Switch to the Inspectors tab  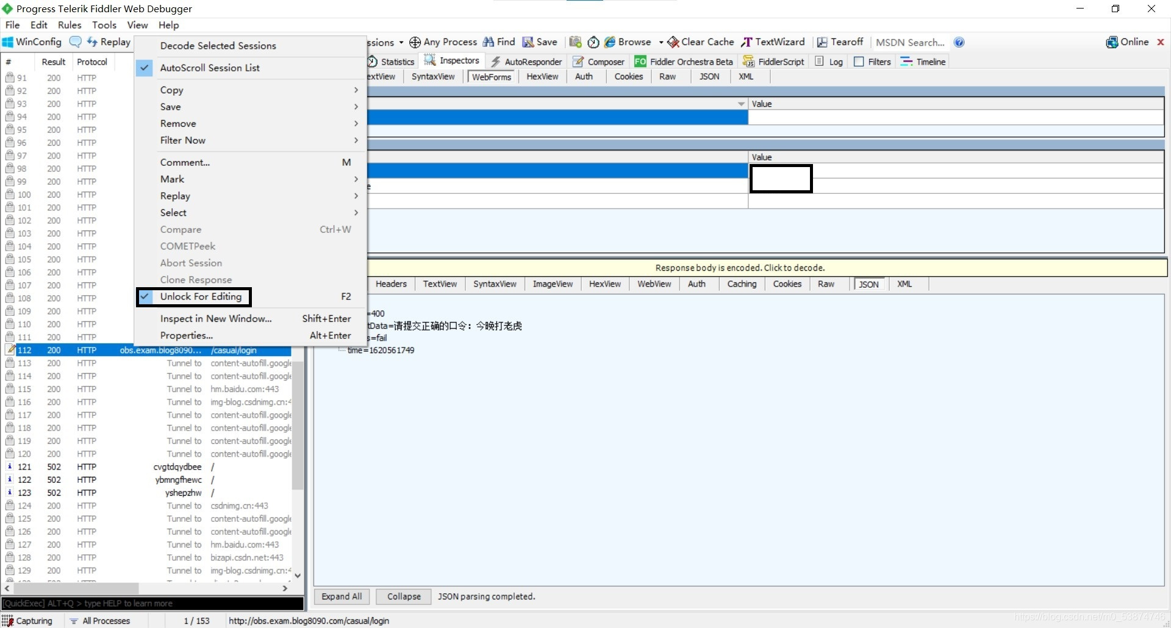[452, 61]
